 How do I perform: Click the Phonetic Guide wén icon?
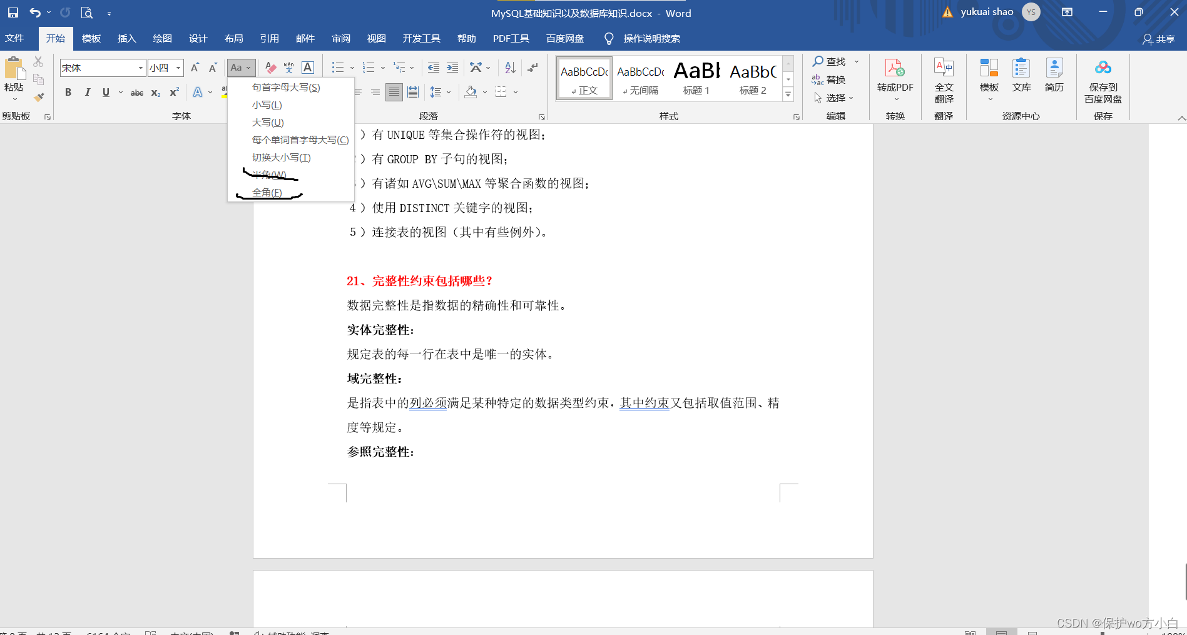pos(288,68)
